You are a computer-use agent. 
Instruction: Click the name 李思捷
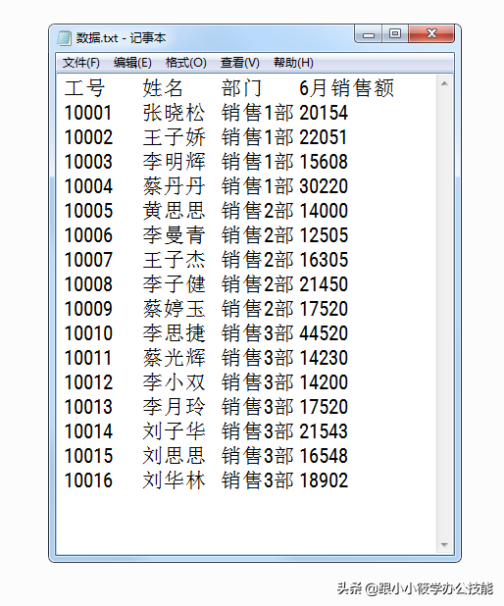(174, 333)
